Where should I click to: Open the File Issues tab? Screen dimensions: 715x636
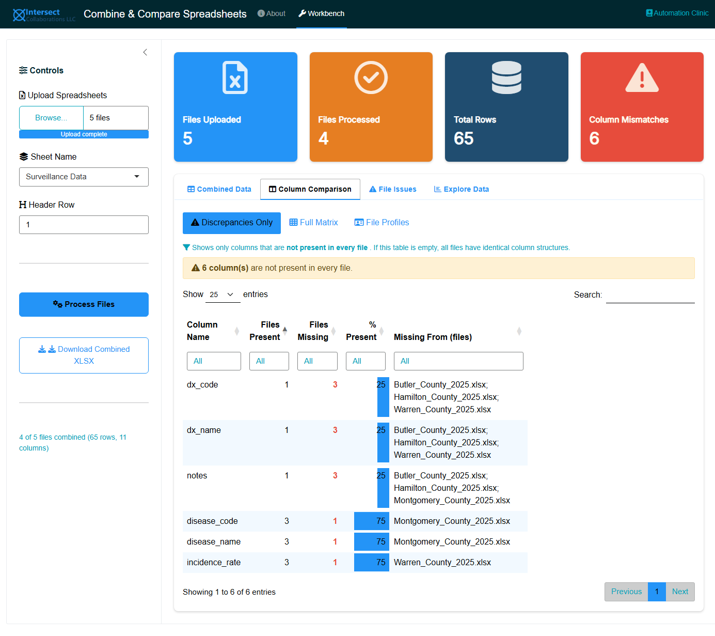[x=392, y=189]
